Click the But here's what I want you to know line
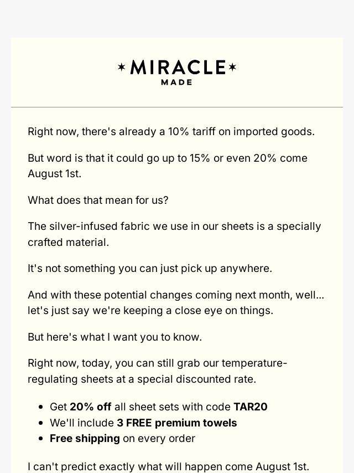Screen dimensions: 354x473 pyautogui.click(x=115, y=337)
